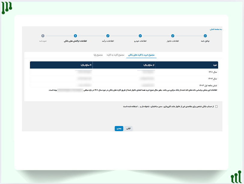Click the تعهدنامه step 6 circle

click(x=43, y=36)
